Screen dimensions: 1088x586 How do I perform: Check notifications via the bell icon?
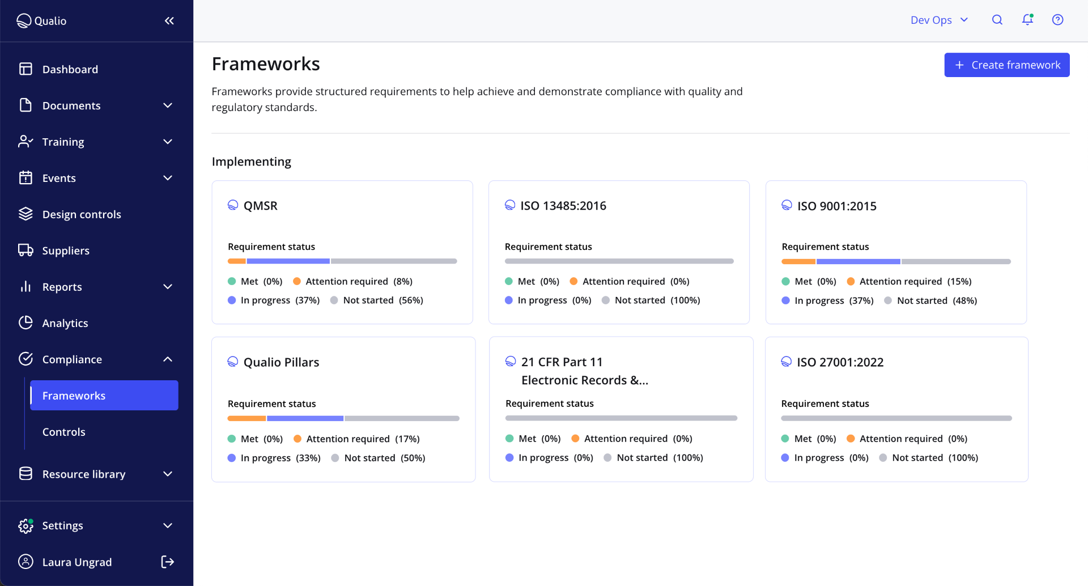(1027, 19)
